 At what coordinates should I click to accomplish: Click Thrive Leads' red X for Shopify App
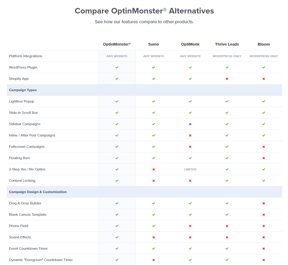pyautogui.click(x=227, y=79)
